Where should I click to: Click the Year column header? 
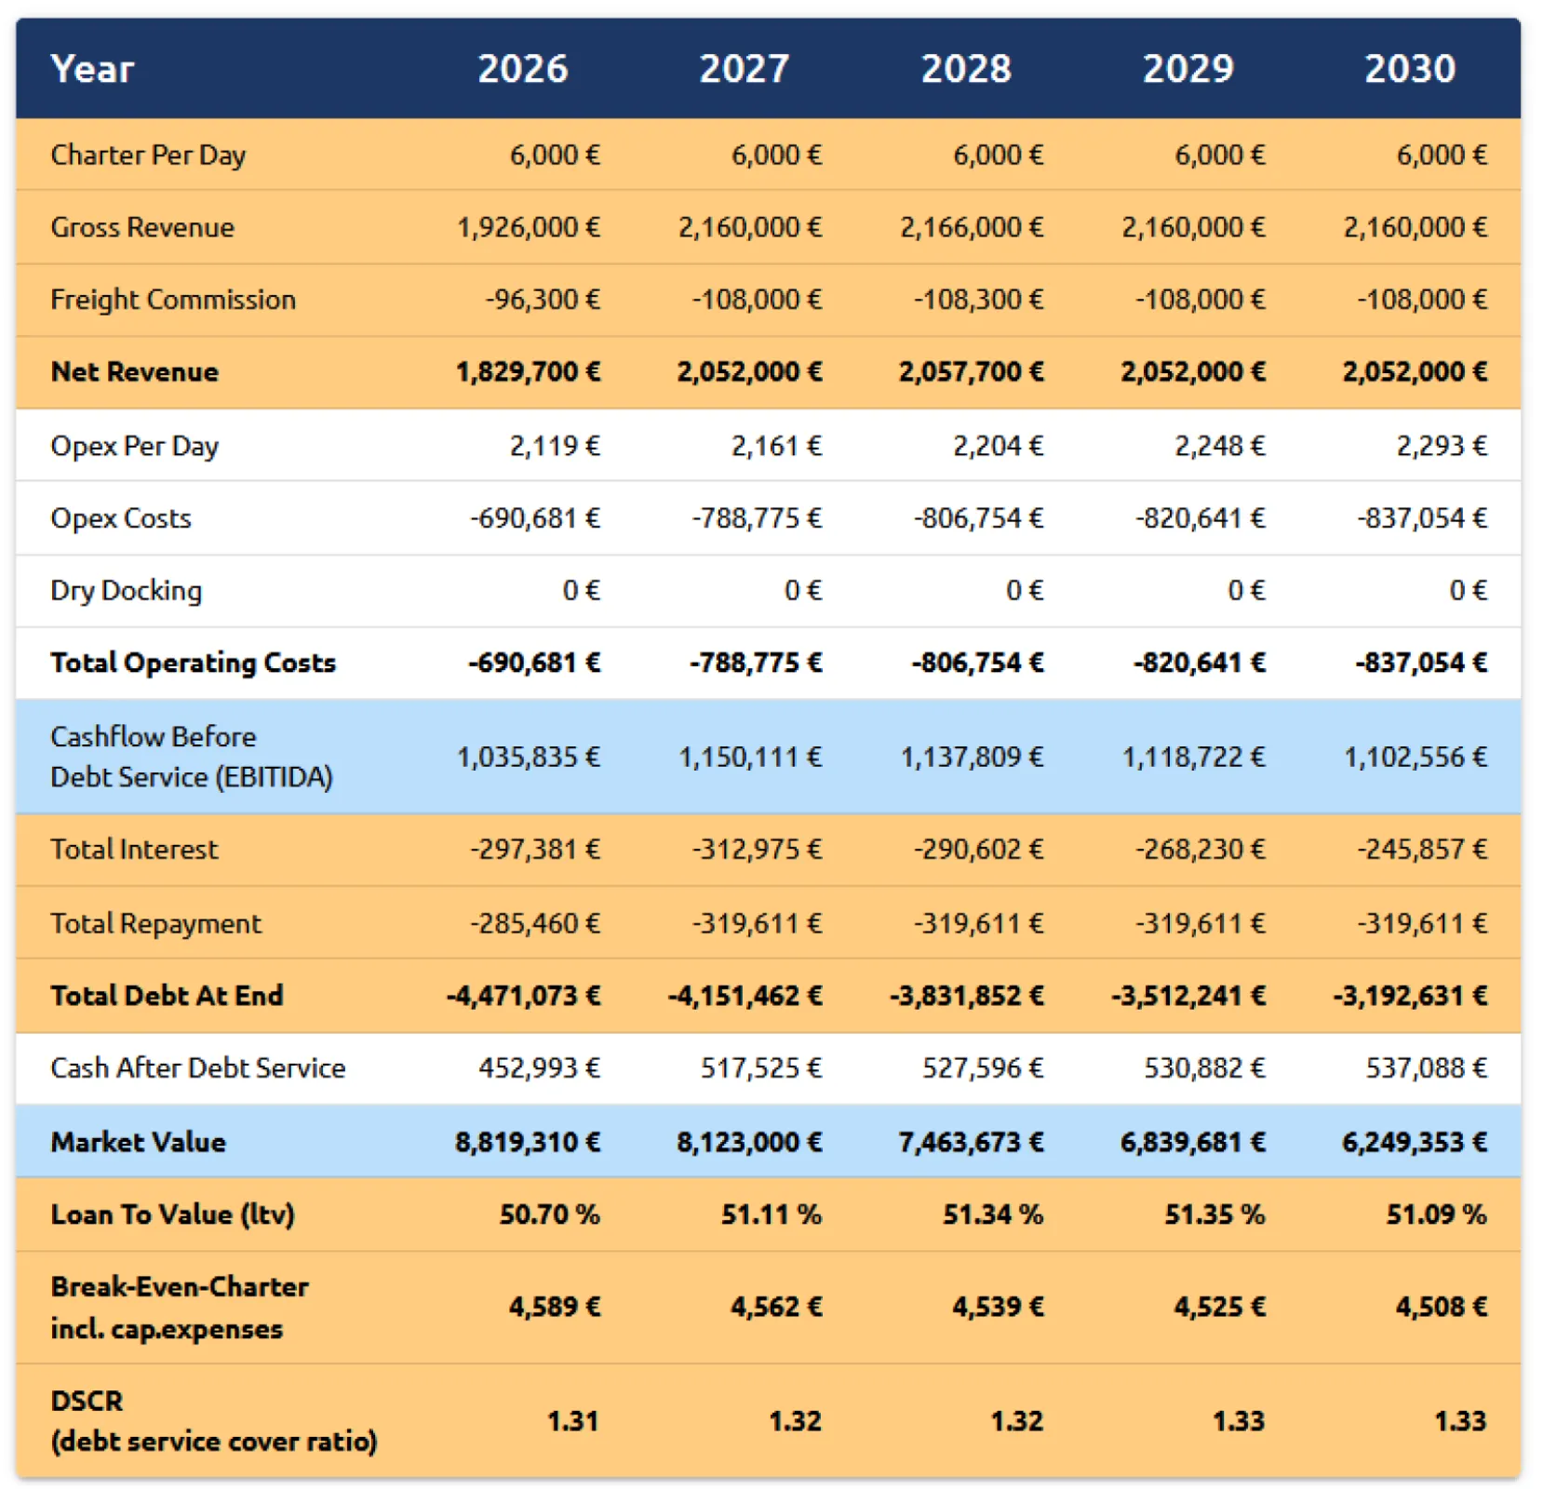pos(92,69)
